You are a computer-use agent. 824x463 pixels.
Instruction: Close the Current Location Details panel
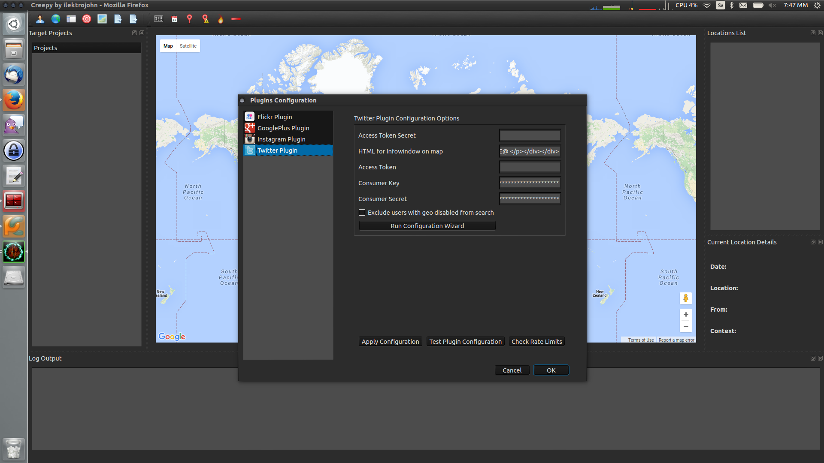tap(820, 242)
